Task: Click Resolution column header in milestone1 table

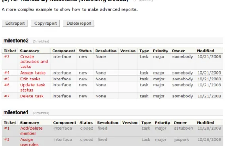Action: [x=108, y=123]
